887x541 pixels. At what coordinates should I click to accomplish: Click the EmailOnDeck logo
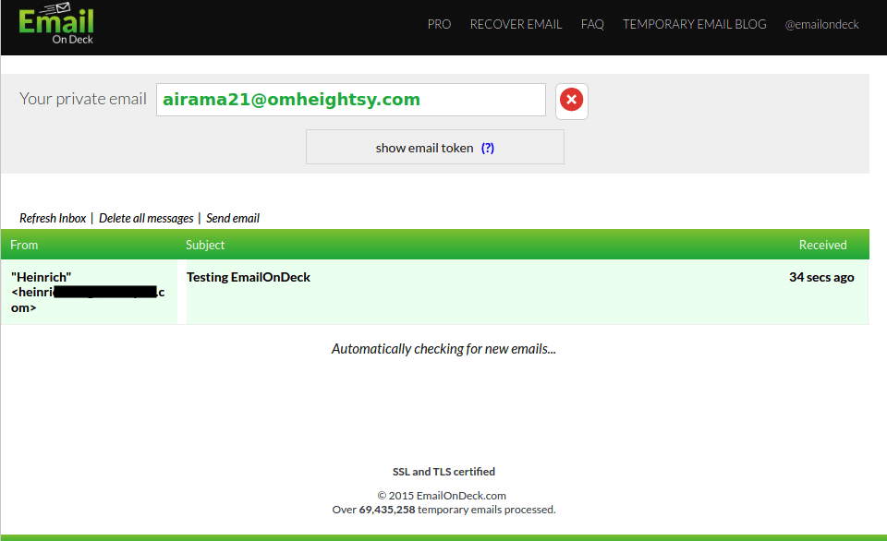pyautogui.click(x=56, y=24)
